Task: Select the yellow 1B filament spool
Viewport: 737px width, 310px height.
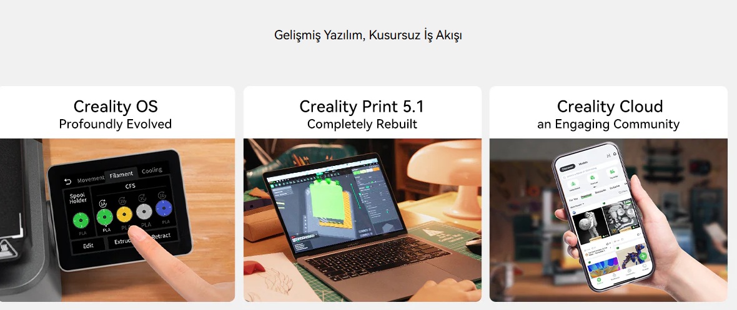Action: point(124,215)
